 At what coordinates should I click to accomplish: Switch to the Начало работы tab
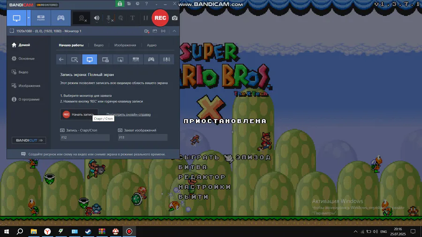point(71,45)
